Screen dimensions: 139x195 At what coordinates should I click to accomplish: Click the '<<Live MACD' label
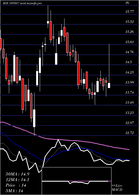click(117, 188)
